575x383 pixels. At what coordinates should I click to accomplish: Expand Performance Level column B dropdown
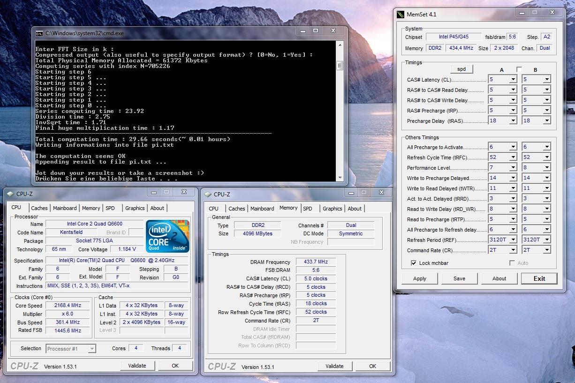(x=546, y=168)
